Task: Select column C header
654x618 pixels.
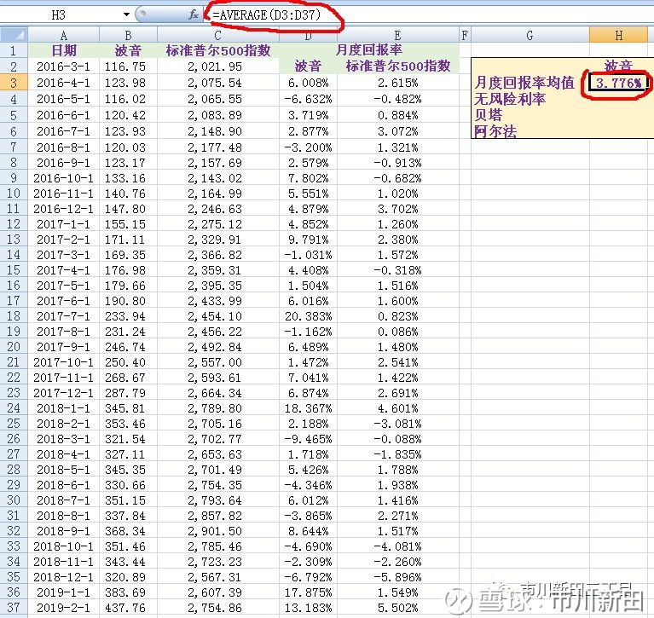Action: pyautogui.click(x=218, y=35)
